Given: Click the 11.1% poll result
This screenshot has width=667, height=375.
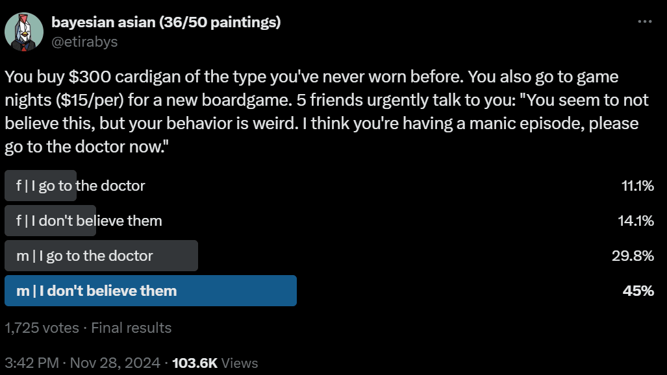Looking at the screenshot, I should (637, 186).
